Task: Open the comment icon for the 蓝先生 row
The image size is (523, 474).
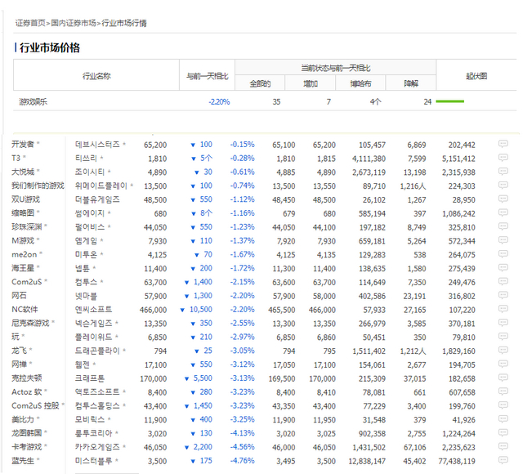Action: click(x=503, y=460)
